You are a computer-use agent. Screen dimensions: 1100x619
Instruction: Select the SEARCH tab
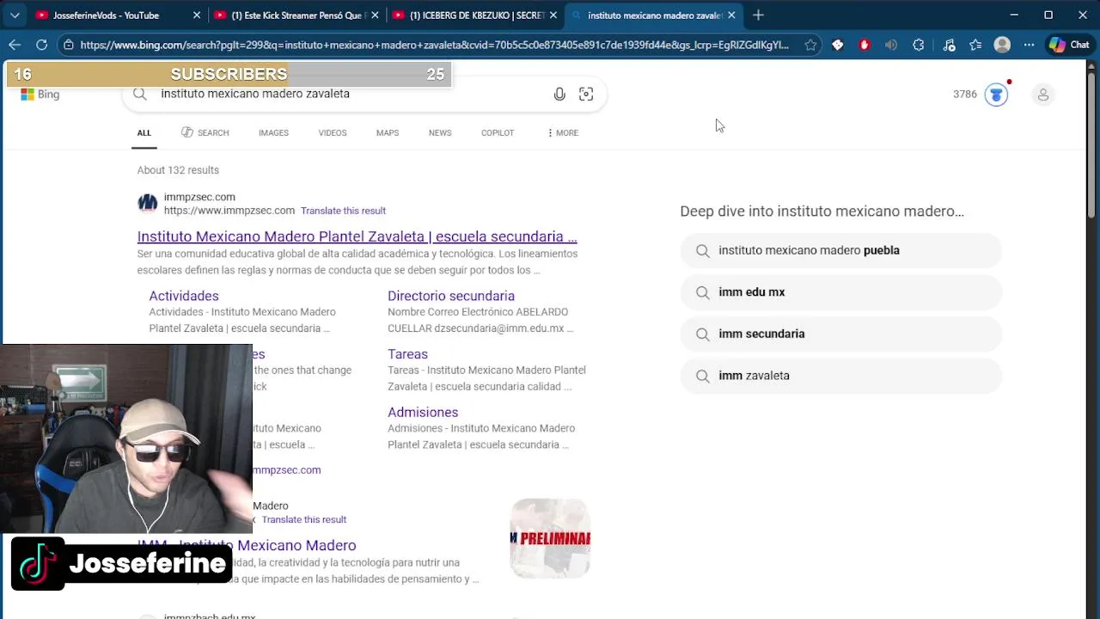(205, 132)
